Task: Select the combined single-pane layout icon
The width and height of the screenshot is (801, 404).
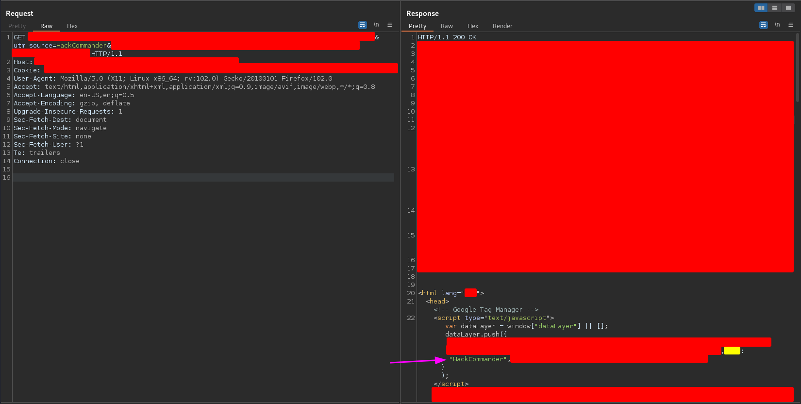Action: (x=788, y=8)
